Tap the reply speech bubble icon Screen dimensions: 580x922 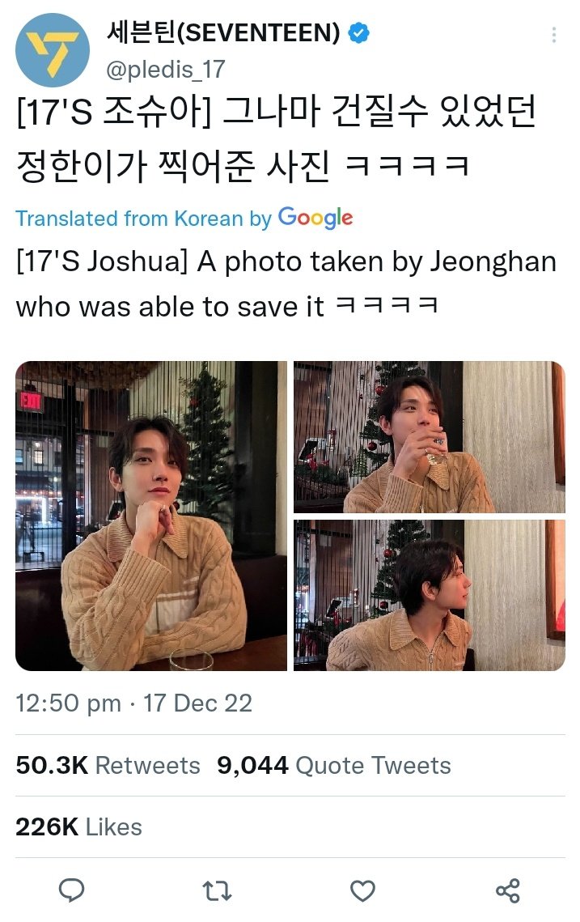[72, 890]
